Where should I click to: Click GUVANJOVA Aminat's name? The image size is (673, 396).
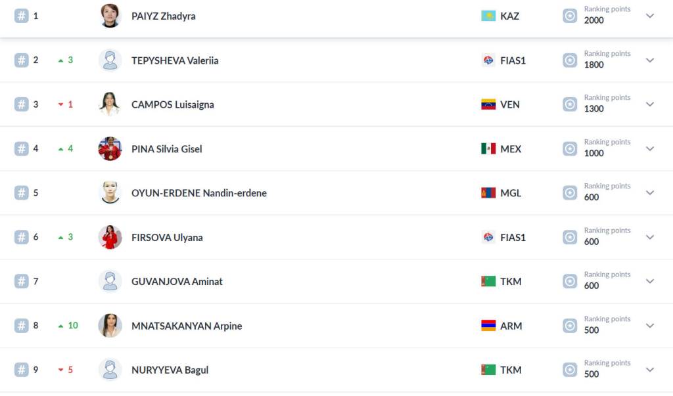pyautogui.click(x=177, y=282)
